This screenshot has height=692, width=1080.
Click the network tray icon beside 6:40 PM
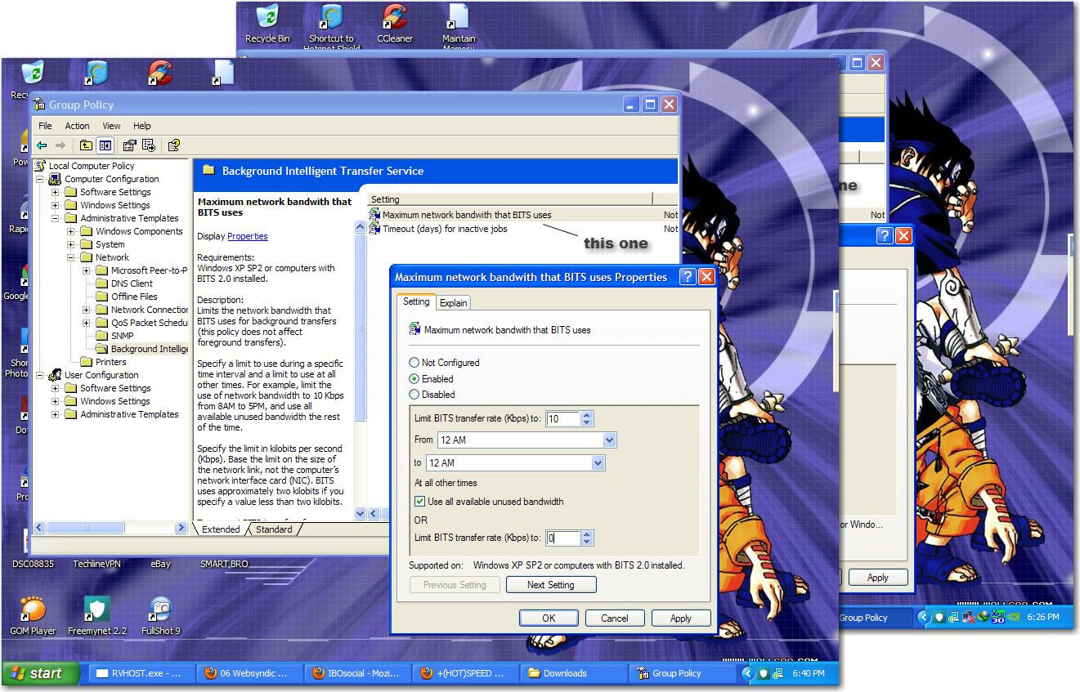coord(778,673)
